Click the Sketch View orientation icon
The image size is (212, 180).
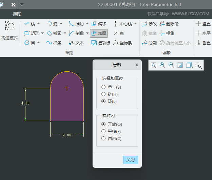[x=180, y=65]
